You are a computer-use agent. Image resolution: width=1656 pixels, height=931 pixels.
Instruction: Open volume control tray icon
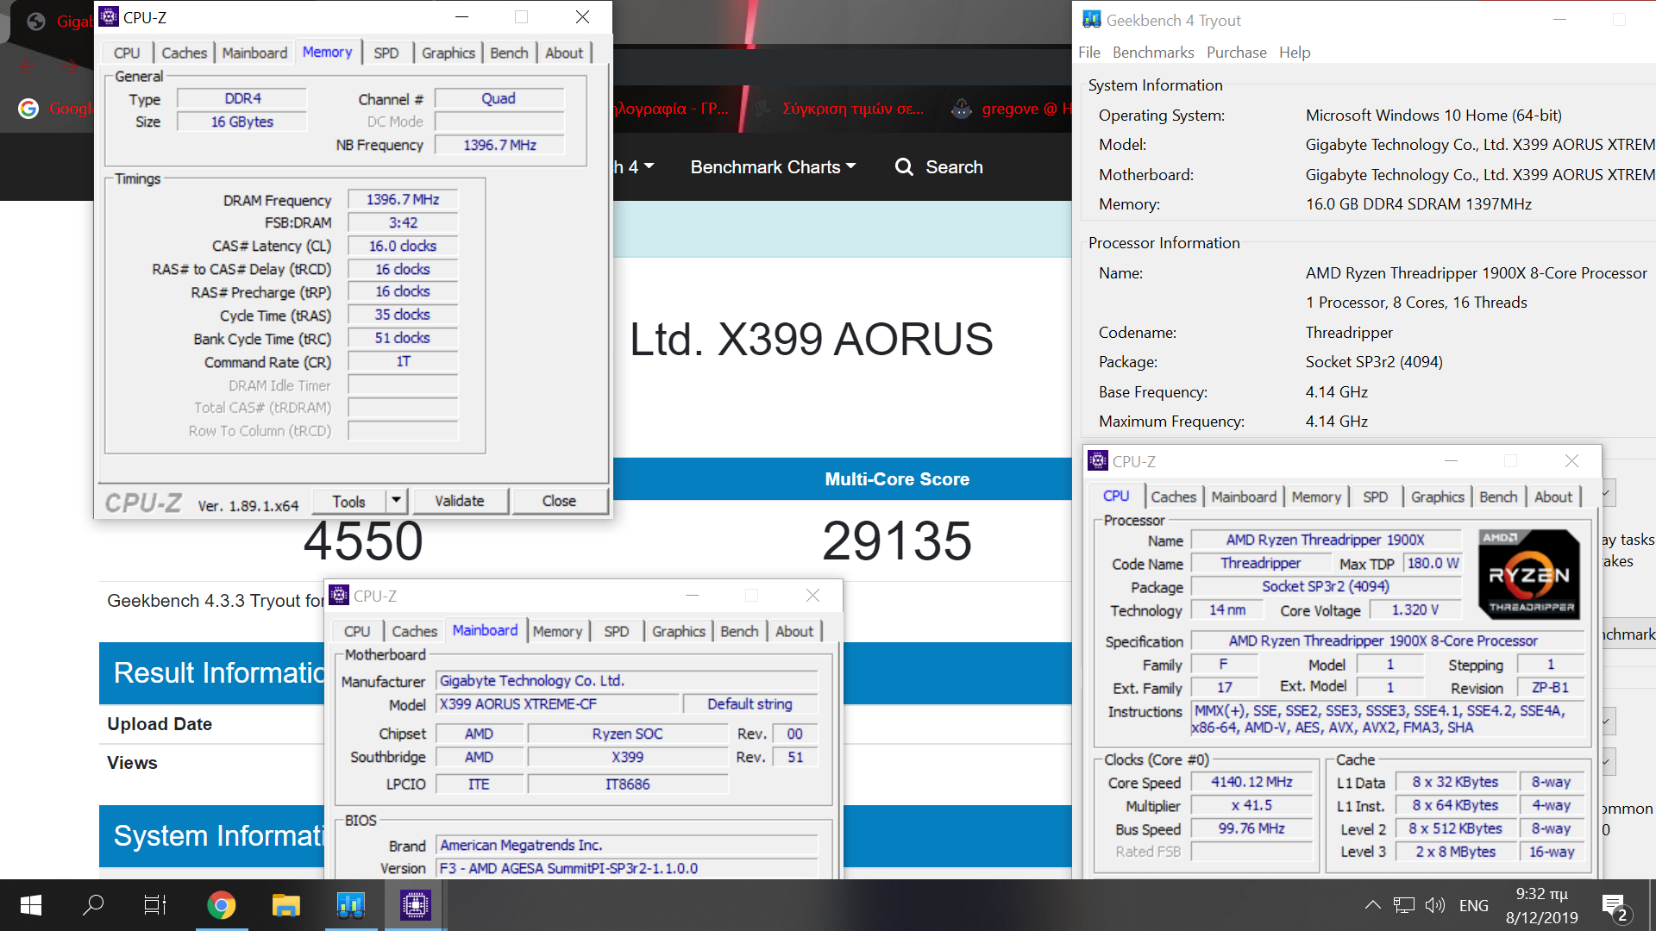[1435, 905]
